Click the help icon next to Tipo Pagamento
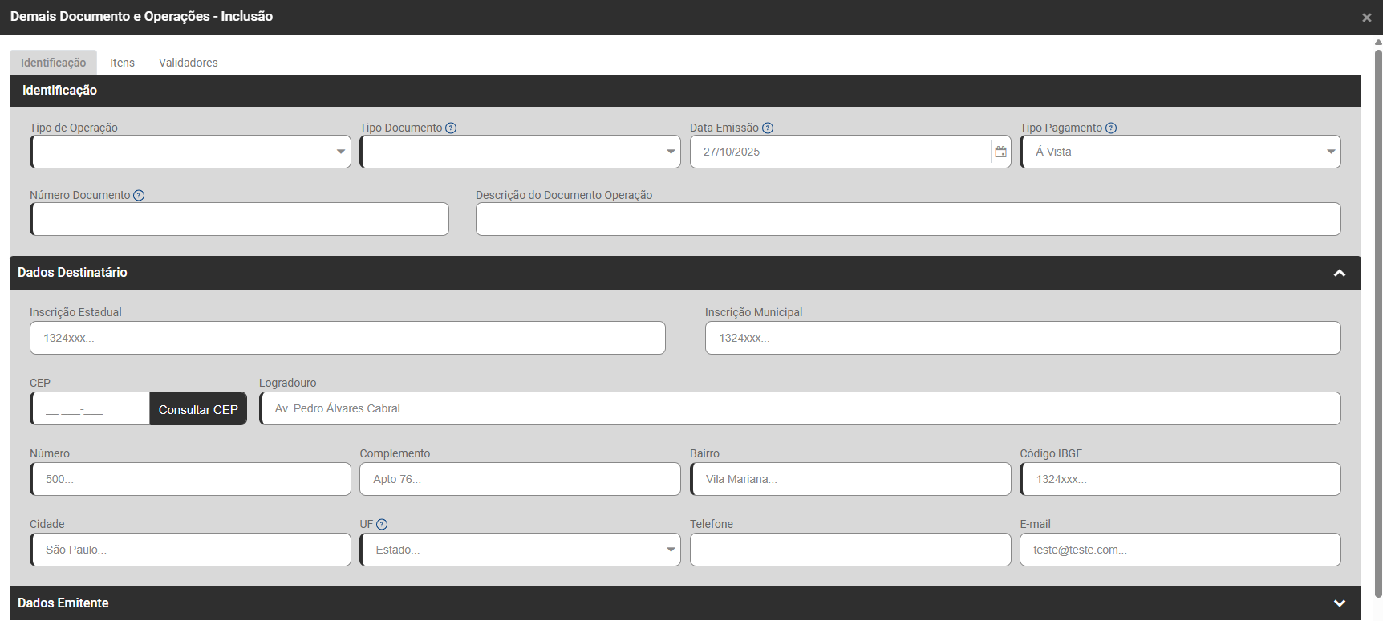 point(1111,128)
